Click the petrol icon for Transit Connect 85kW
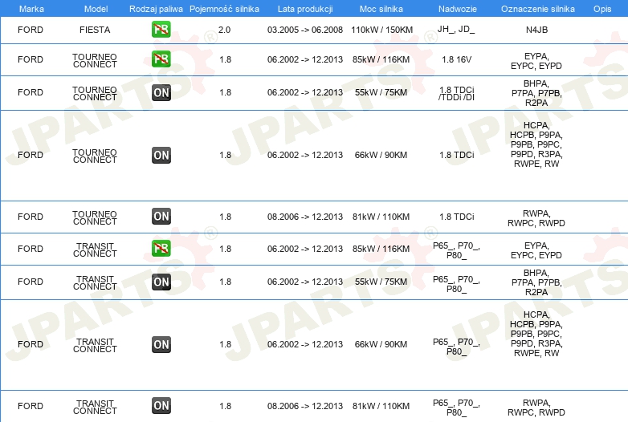Image resolution: width=628 pixels, height=422 pixels. click(161, 249)
